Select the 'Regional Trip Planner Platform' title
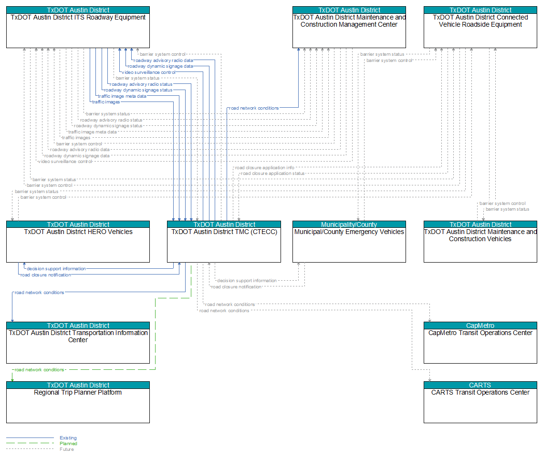 pos(78,392)
